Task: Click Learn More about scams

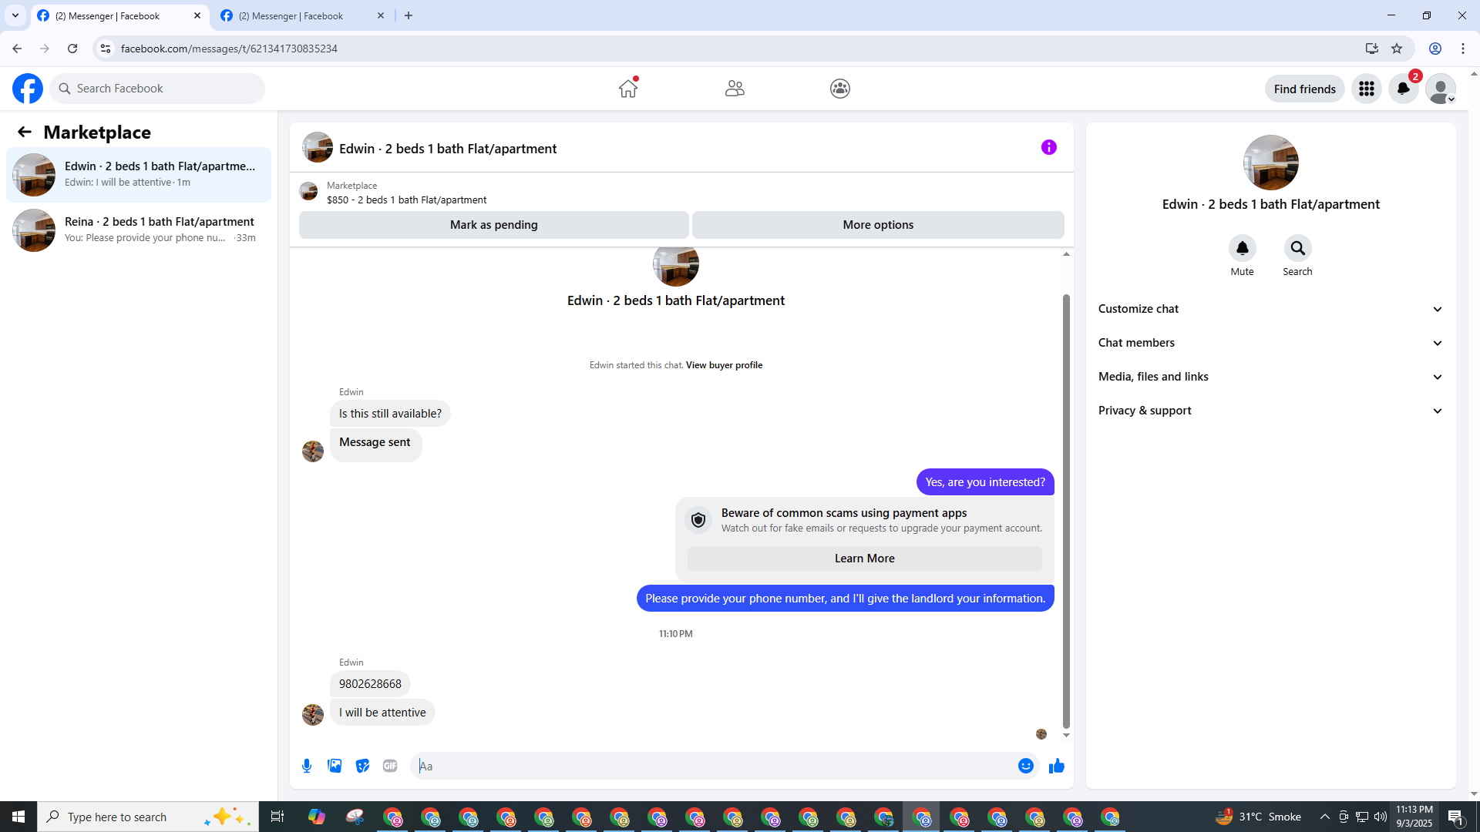Action: pyautogui.click(x=865, y=559)
